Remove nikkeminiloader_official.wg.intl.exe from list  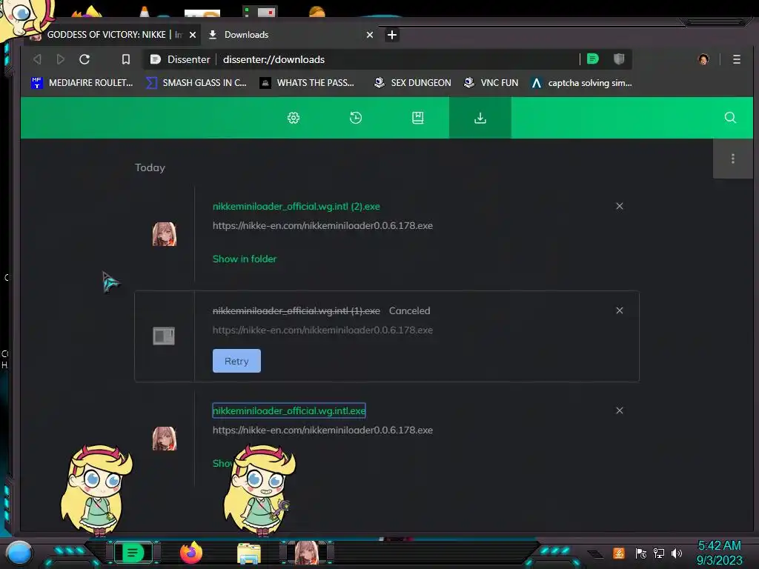click(x=619, y=410)
